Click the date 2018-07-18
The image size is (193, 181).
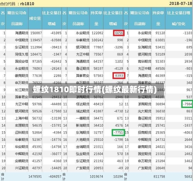180,3
